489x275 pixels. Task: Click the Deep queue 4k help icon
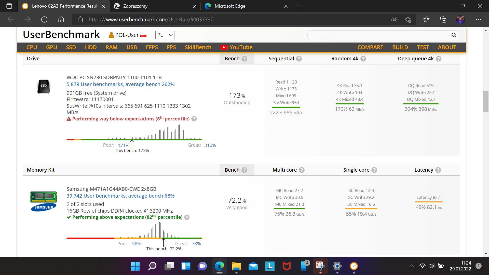[439, 59]
